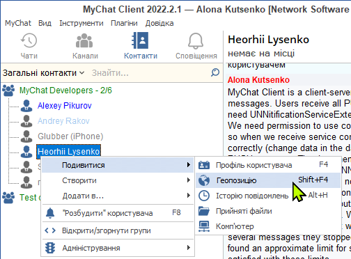Select Адміністрування menu entry
The width and height of the screenshot is (351, 259).
pyautogui.click(x=118, y=248)
